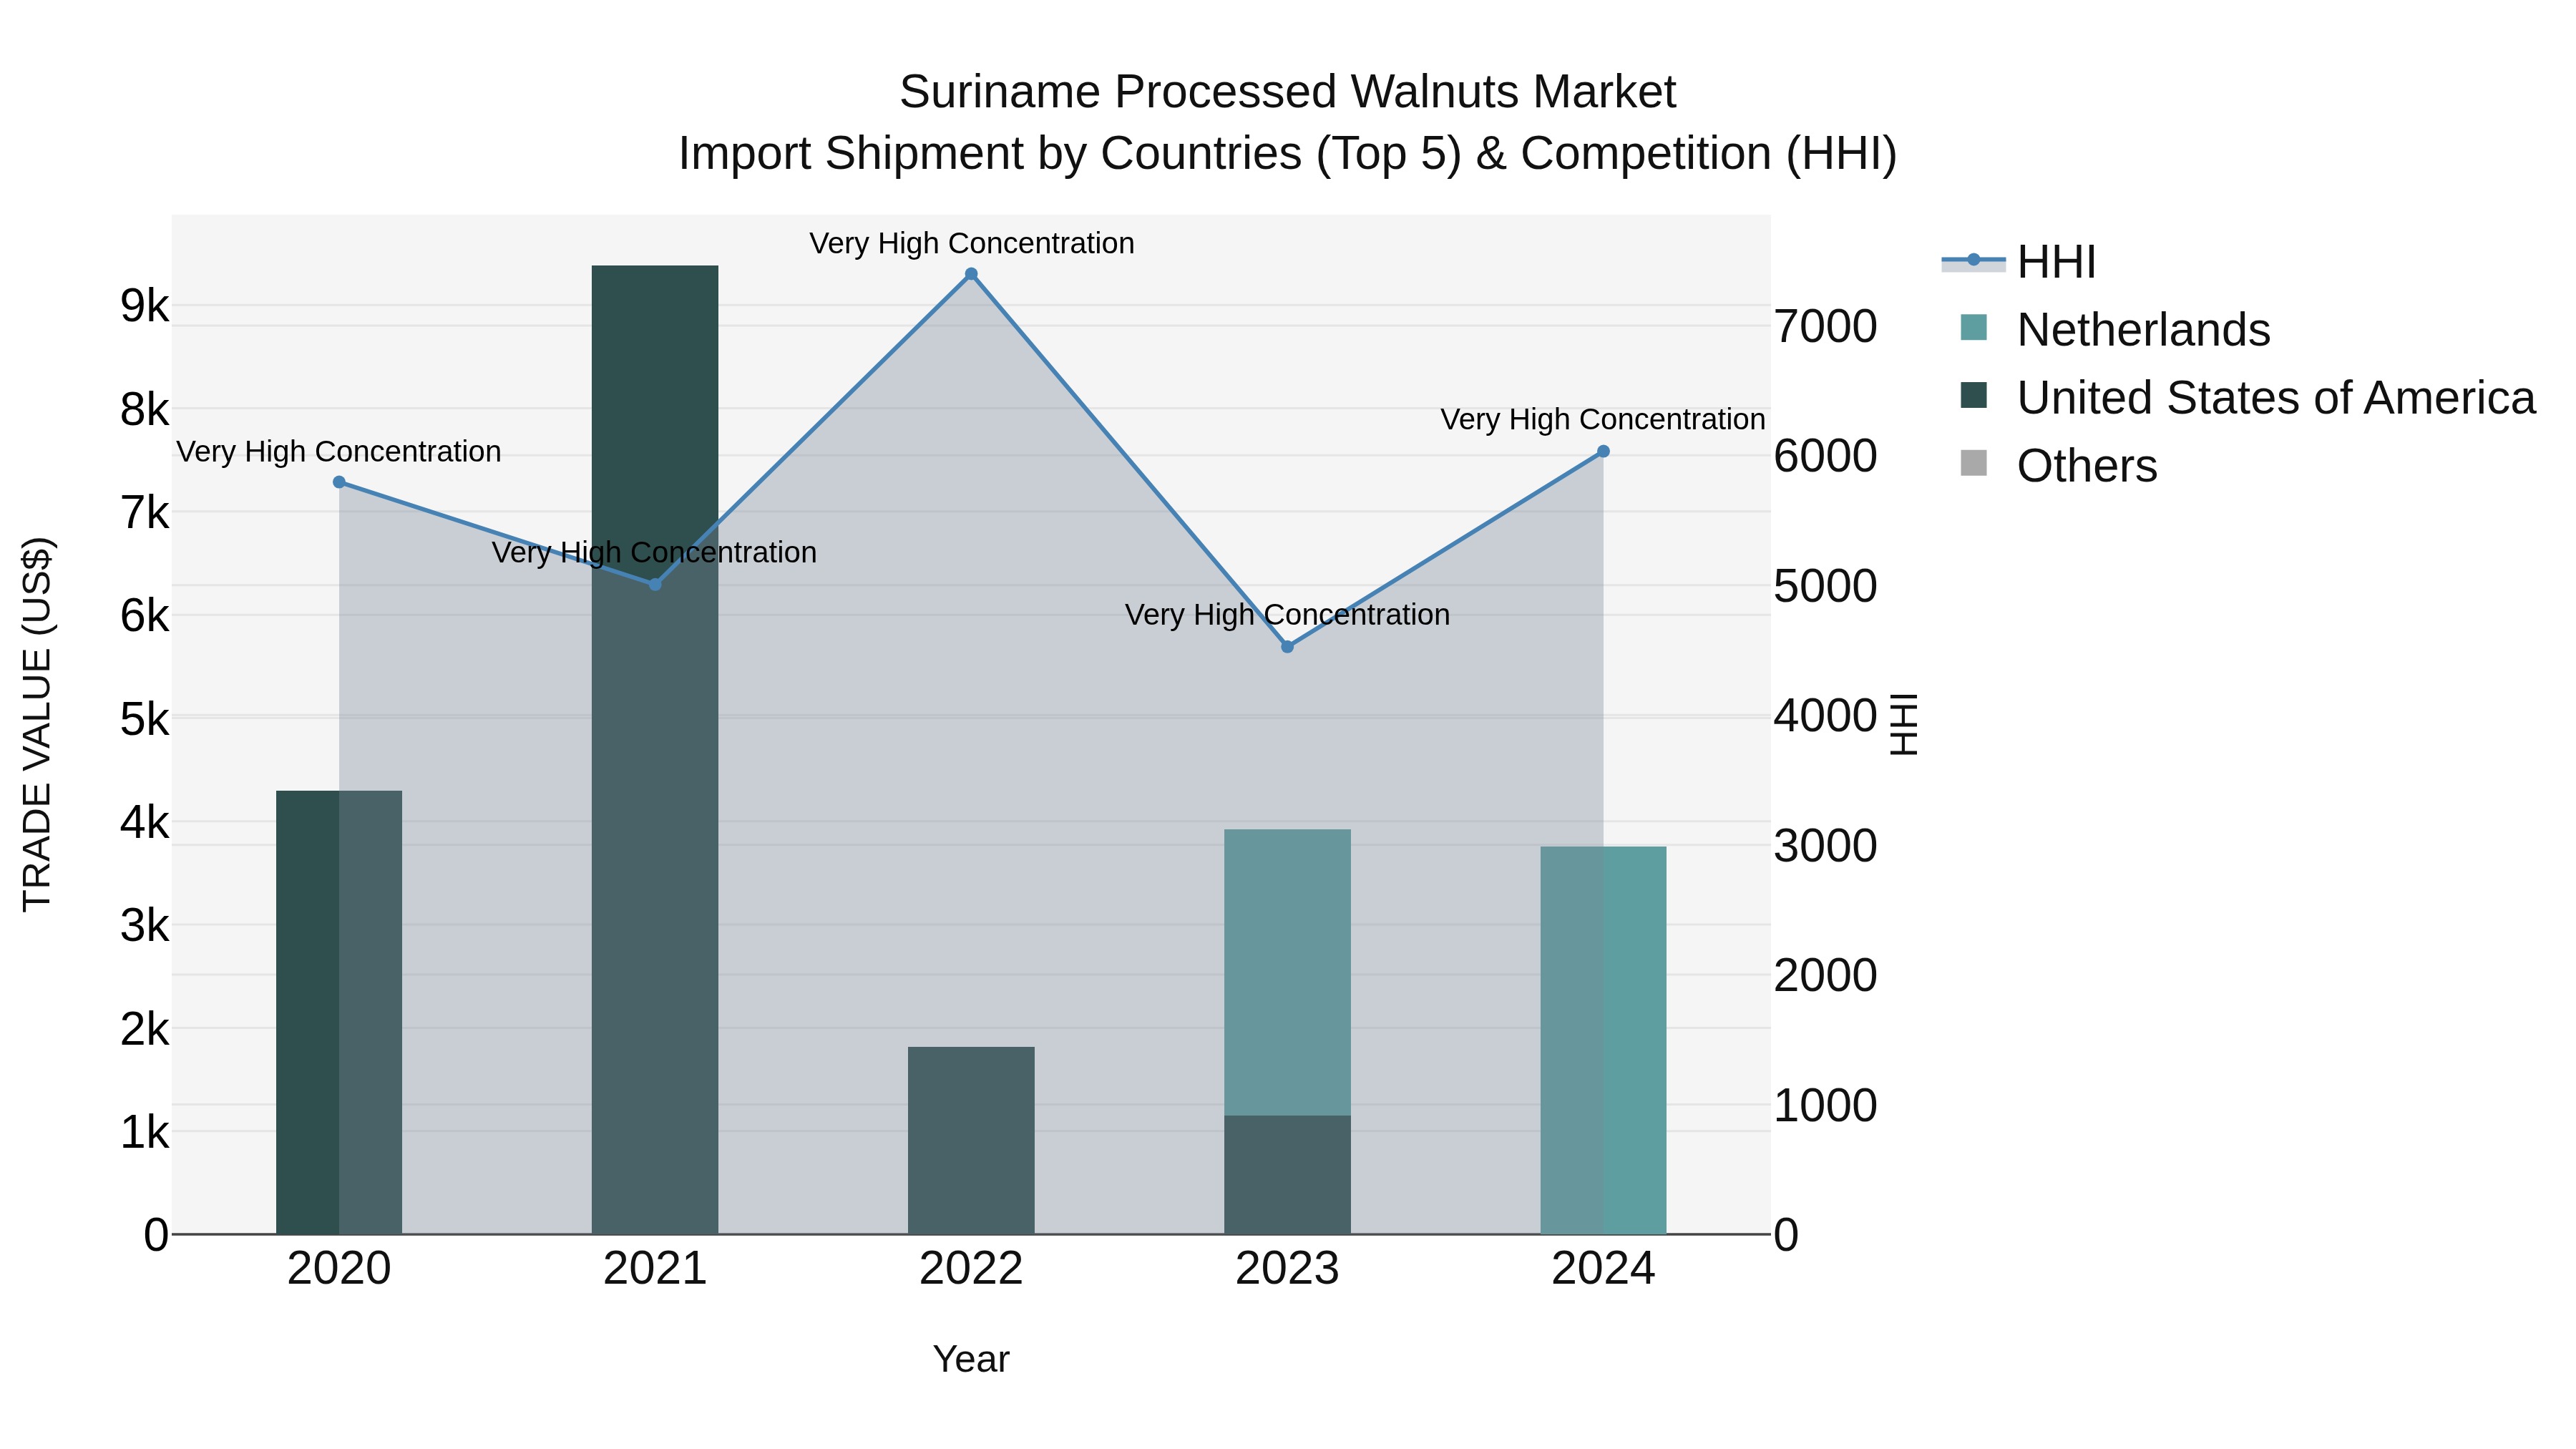Click the Year axis title
The image size is (2576, 1449).
pyautogui.click(x=971, y=1360)
